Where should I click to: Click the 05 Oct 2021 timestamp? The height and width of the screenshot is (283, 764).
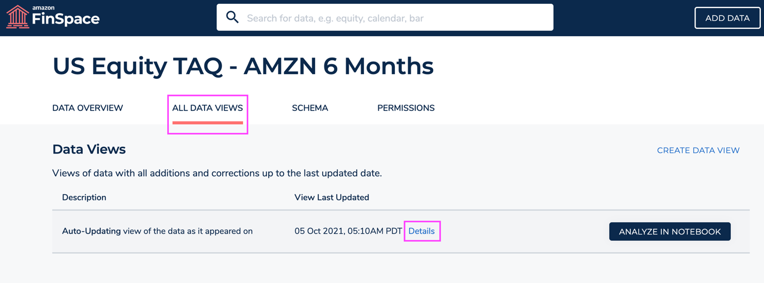coord(348,231)
